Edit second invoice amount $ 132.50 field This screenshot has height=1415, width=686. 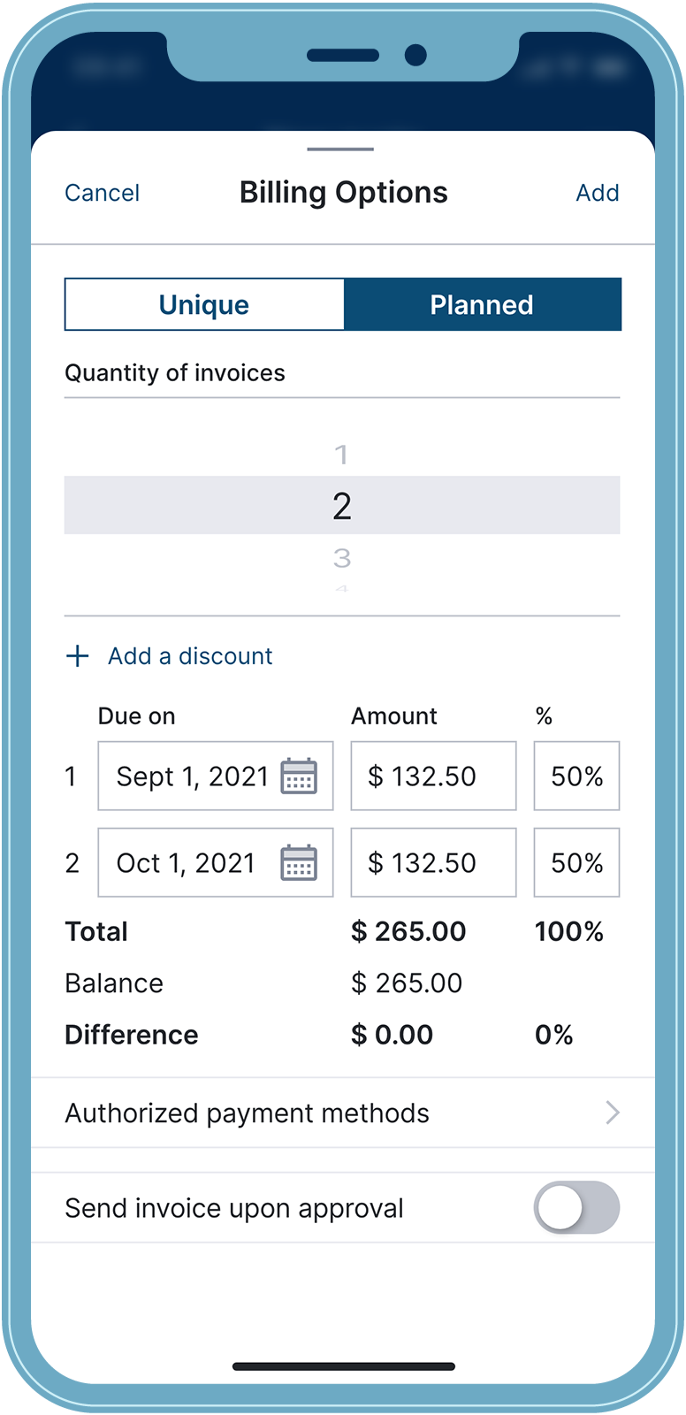pyautogui.click(x=433, y=863)
